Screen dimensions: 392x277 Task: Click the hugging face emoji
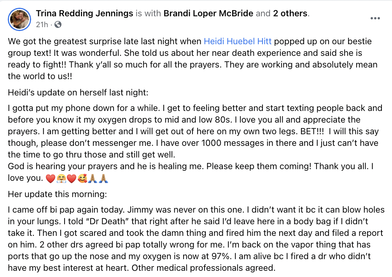coord(61,178)
